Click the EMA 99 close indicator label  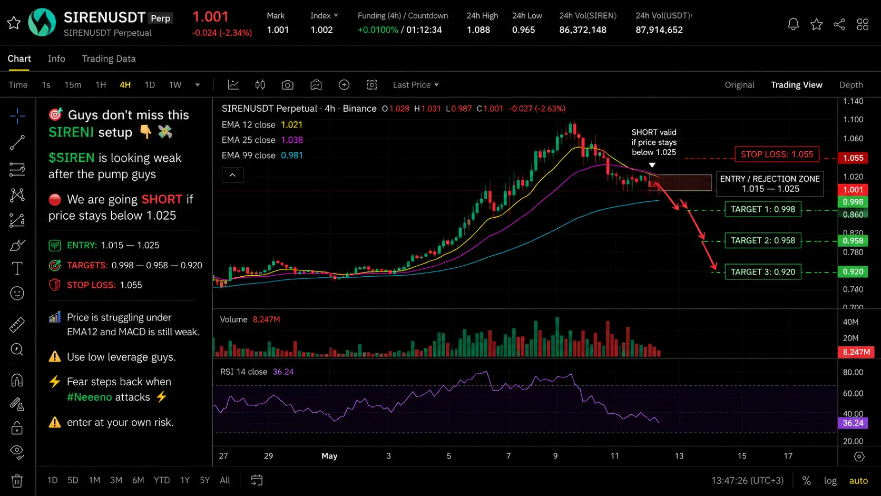point(248,155)
